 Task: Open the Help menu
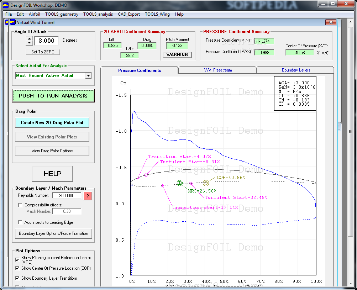click(x=179, y=14)
